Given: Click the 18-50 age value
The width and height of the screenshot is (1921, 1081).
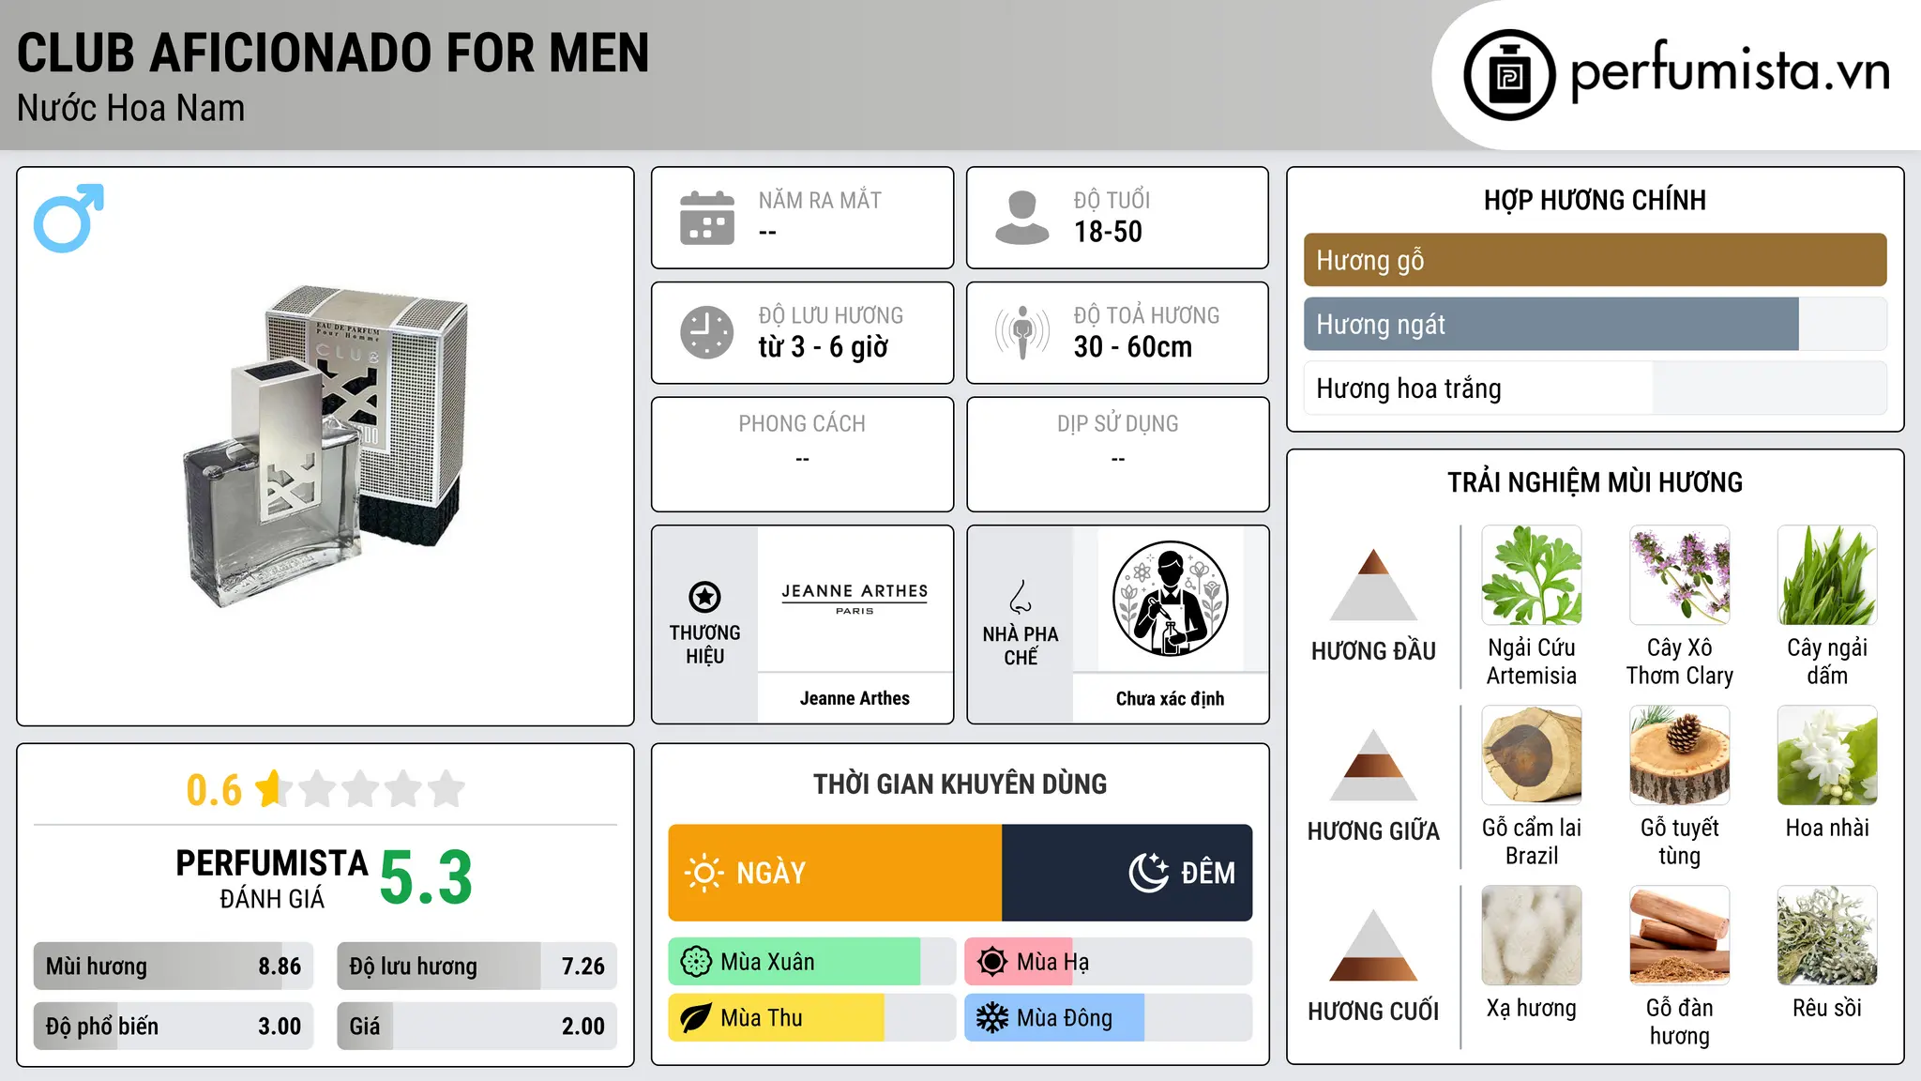Looking at the screenshot, I should pyautogui.click(x=1108, y=232).
